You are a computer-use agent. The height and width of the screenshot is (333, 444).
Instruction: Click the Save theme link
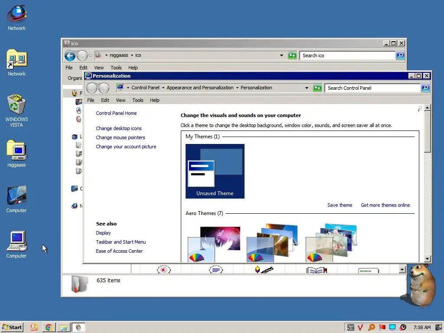[x=340, y=205]
